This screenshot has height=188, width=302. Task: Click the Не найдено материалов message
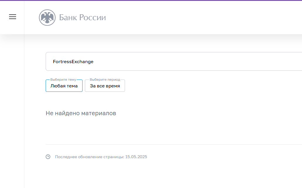(x=81, y=113)
